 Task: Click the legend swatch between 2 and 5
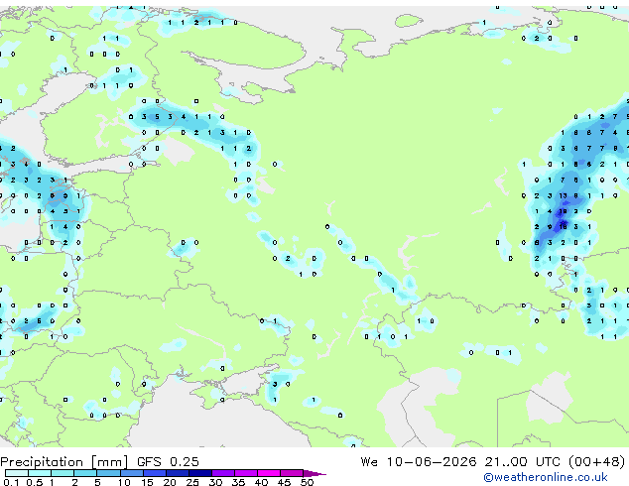click(x=85, y=473)
